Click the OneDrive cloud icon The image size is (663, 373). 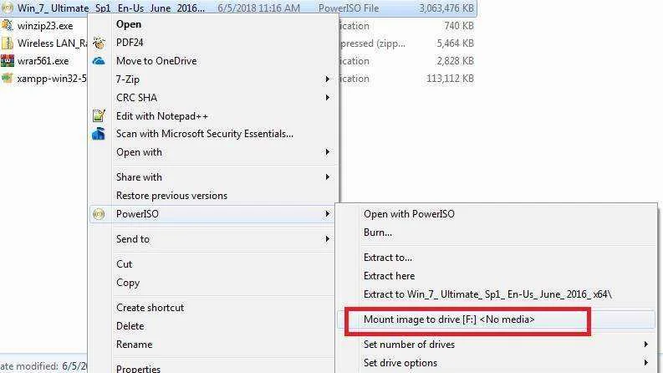pyautogui.click(x=99, y=61)
